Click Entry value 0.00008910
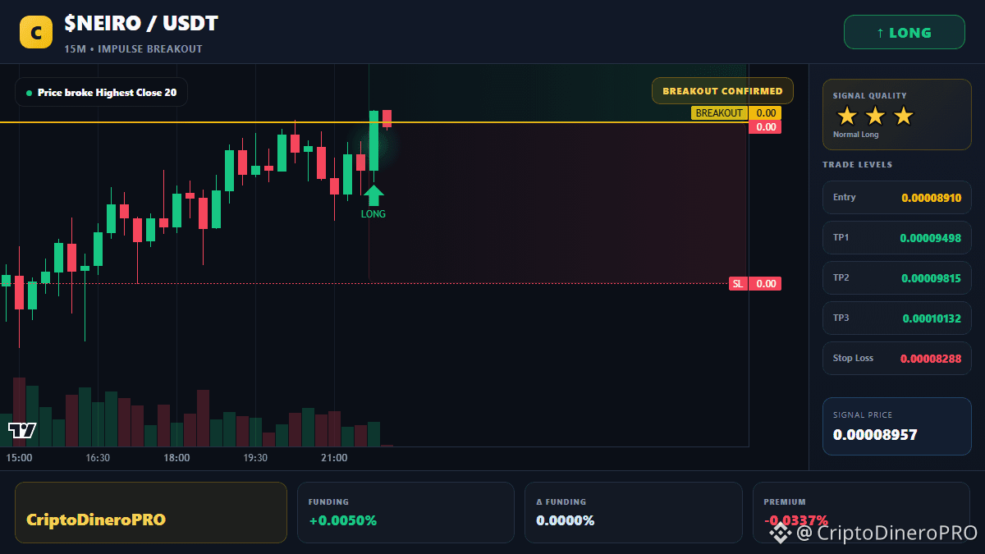 932,198
